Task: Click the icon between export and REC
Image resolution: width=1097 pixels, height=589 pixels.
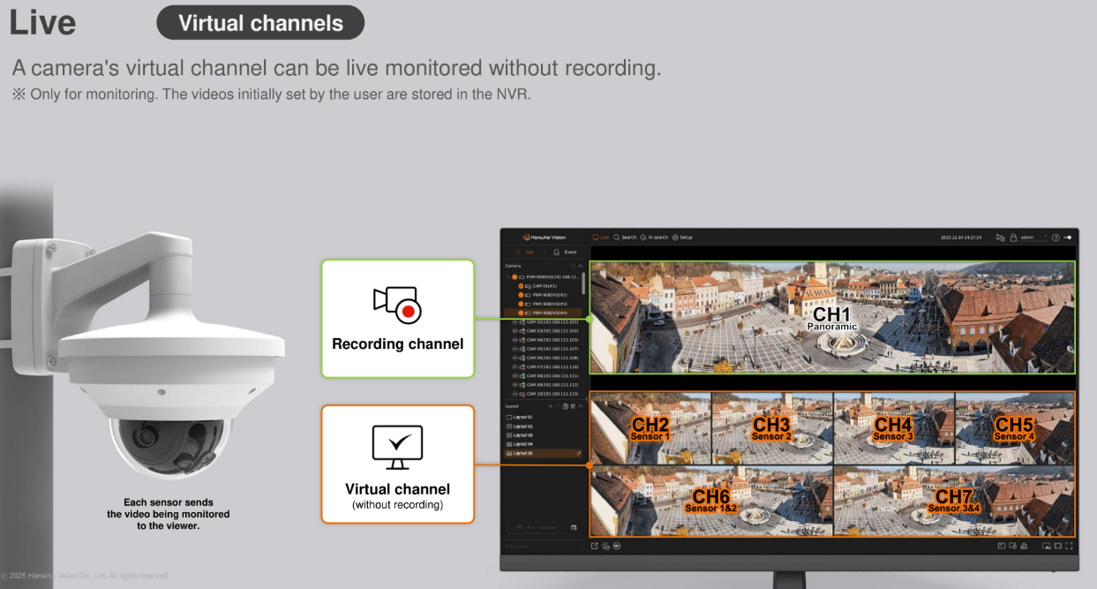Action: [605, 546]
